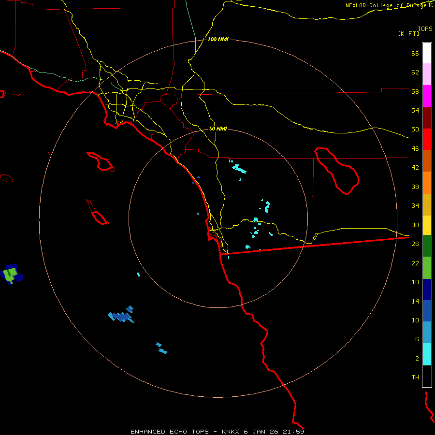Click the 2 value on the tops scale
This screenshot has width=435, height=435.
coord(417,359)
